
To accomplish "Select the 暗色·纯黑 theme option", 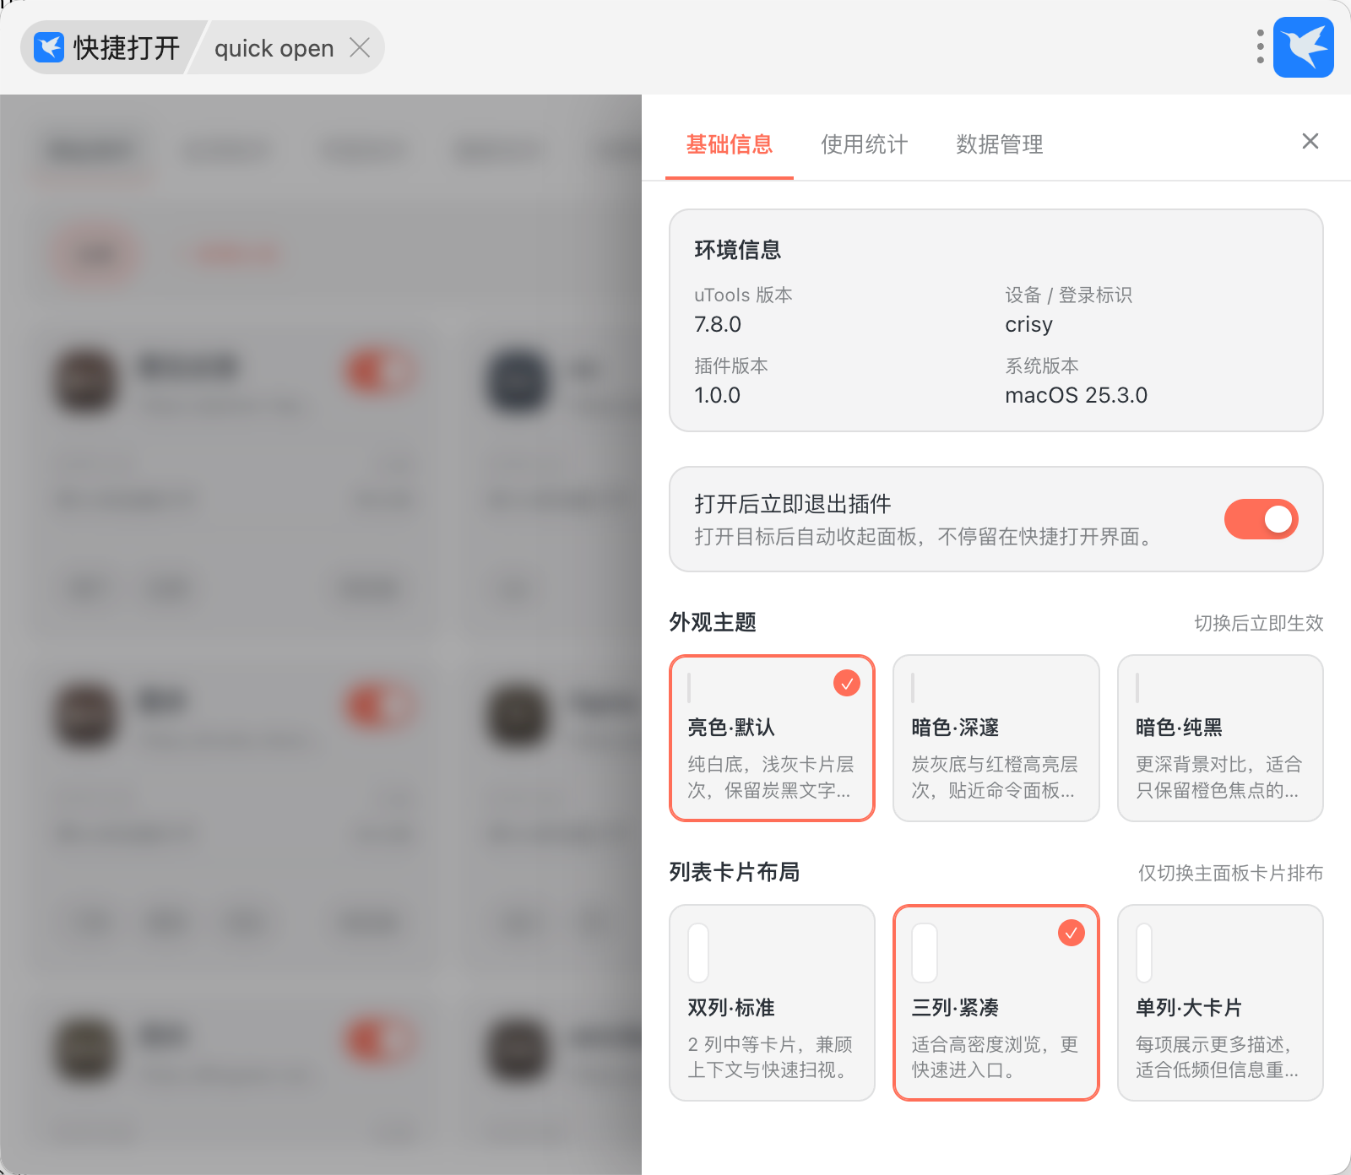I will coord(1220,738).
